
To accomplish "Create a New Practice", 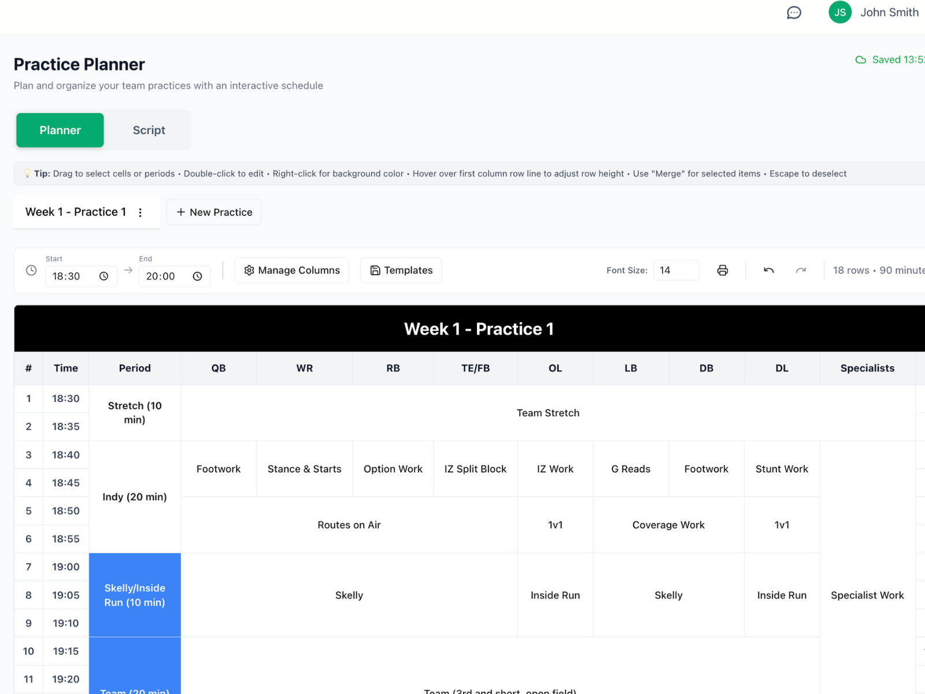I will pos(213,212).
